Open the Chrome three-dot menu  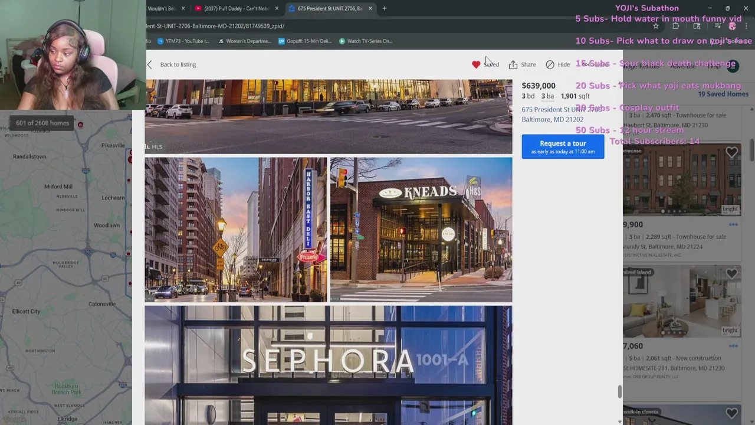coord(747,26)
